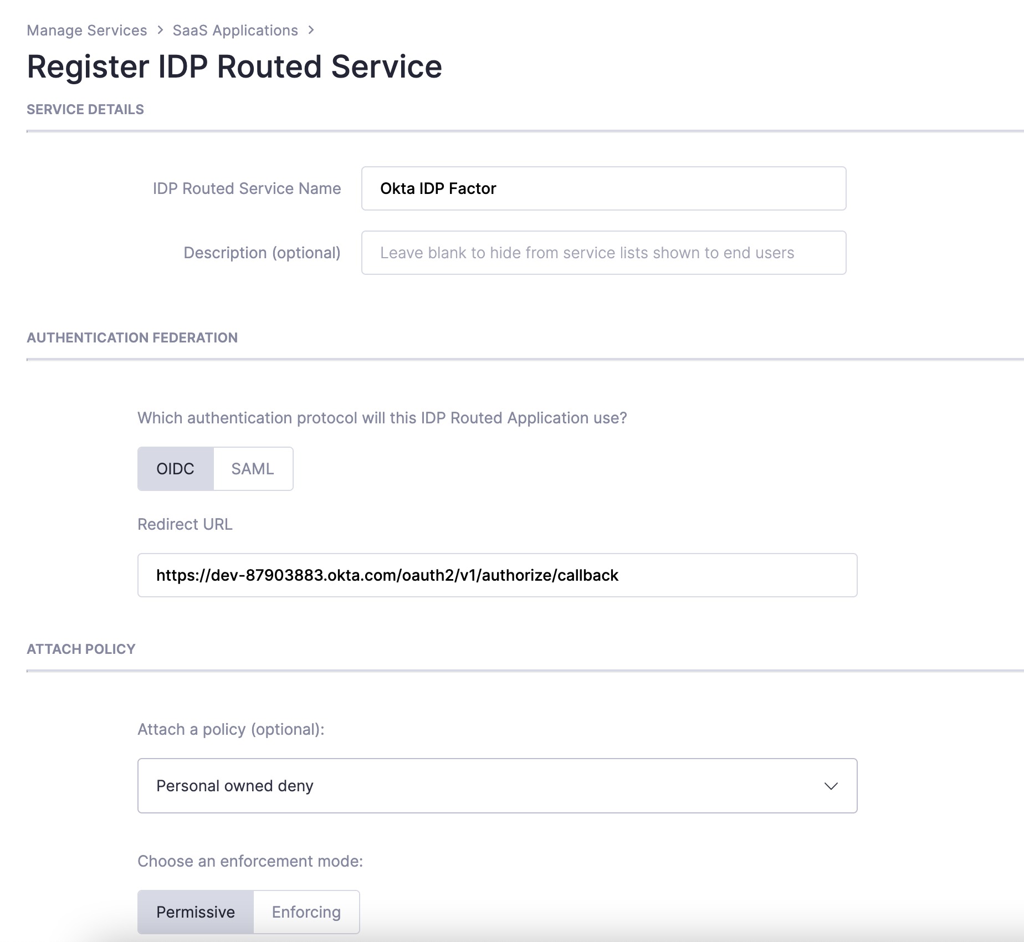Choose Permissive enforcement mode

(196, 912)
